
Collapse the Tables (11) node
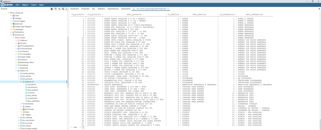16,71
